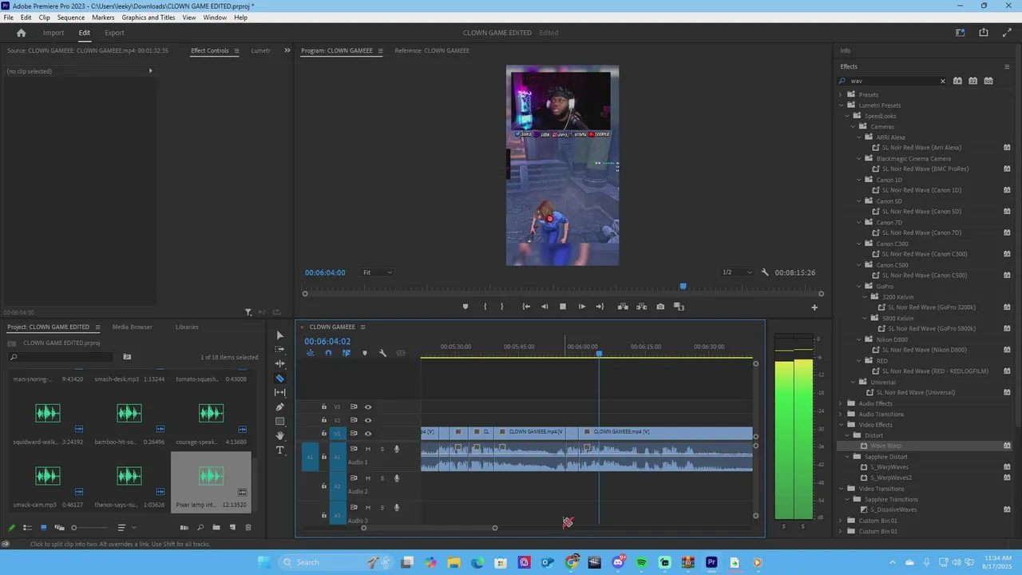The height and width of the screenshot is (575, 1022).
Task: Open Program monitor settings wrench
Action: point(765,272)
